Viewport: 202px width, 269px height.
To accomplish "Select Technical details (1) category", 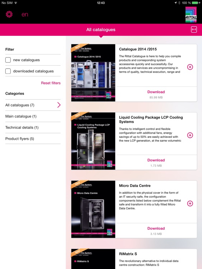I will 33,127.
